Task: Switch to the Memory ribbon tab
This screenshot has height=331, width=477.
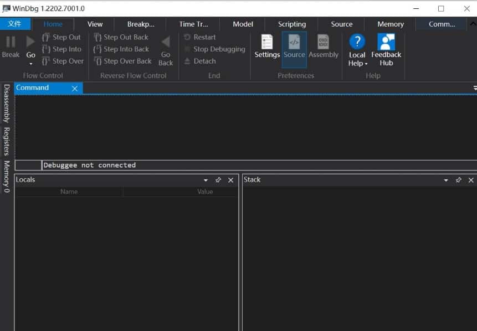Action: [391, 24]
